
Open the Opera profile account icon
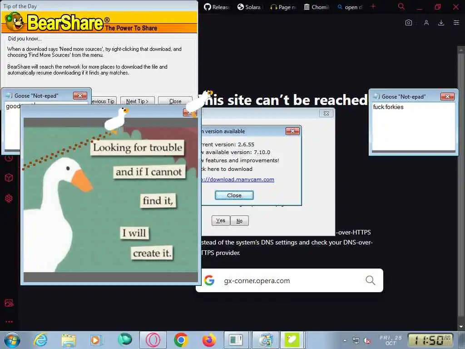[x=426, y=23]
